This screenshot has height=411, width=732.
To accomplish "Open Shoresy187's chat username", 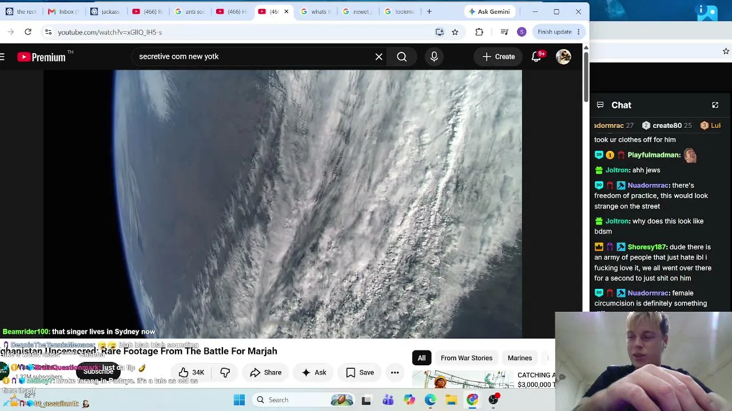I will coord(647,247).
